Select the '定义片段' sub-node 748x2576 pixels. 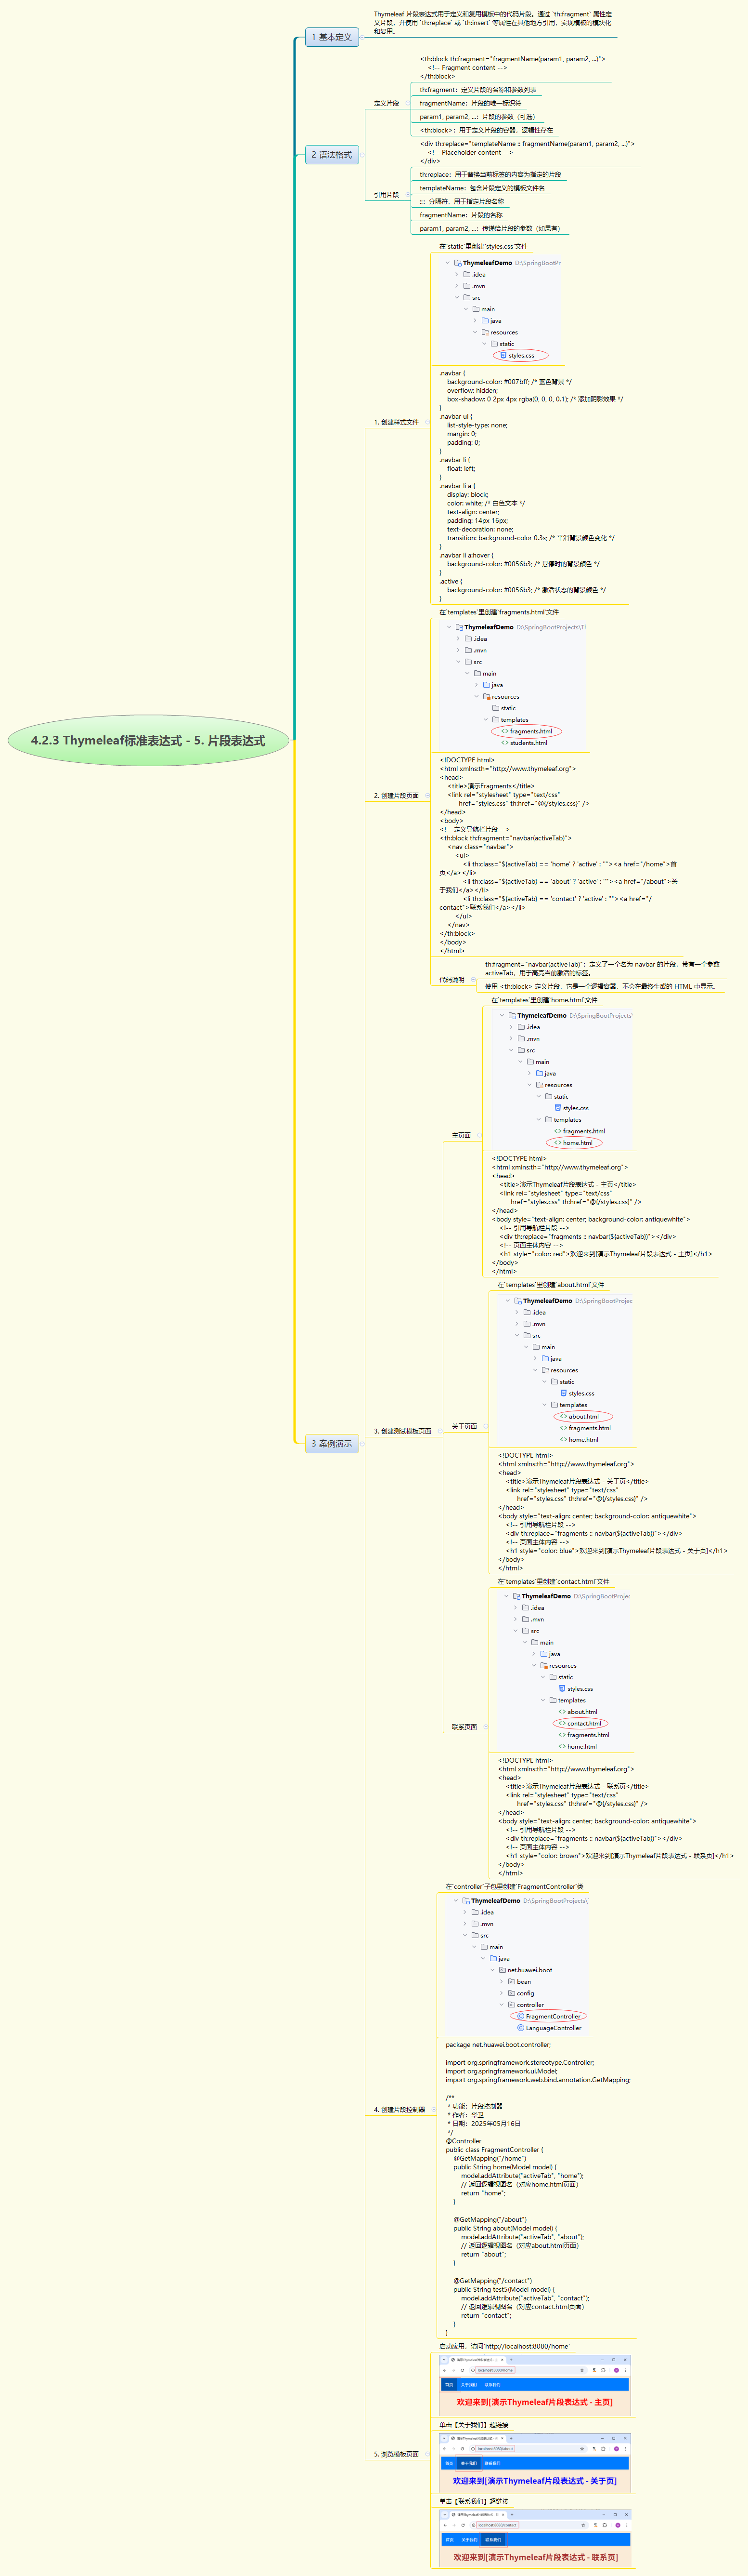[387, 103]
